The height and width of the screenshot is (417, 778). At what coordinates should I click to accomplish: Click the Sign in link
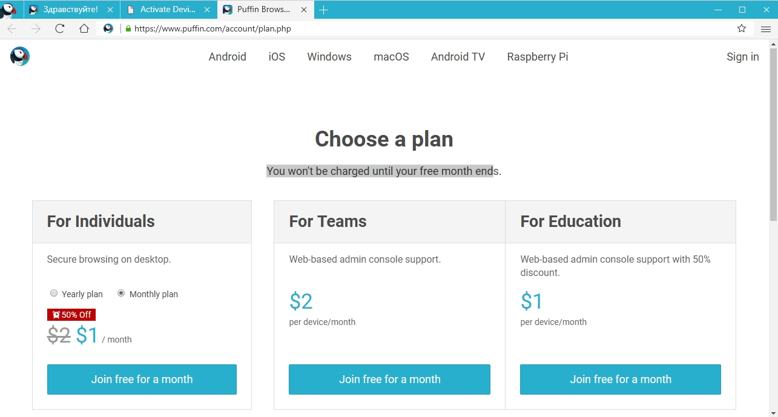pos(742,57)
